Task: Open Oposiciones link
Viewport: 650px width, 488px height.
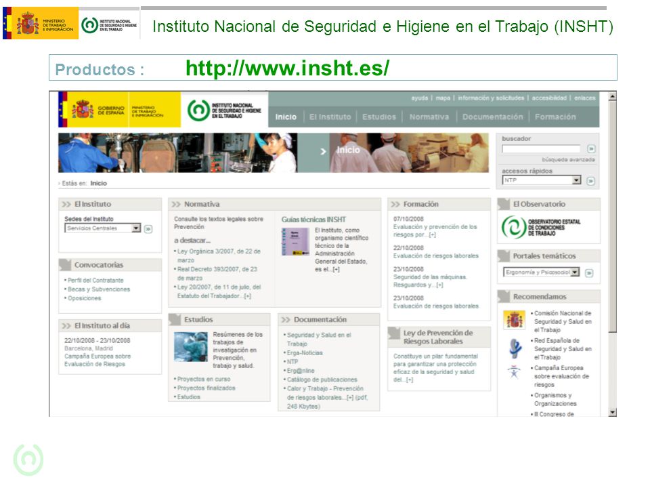Action: click(84, 298)
